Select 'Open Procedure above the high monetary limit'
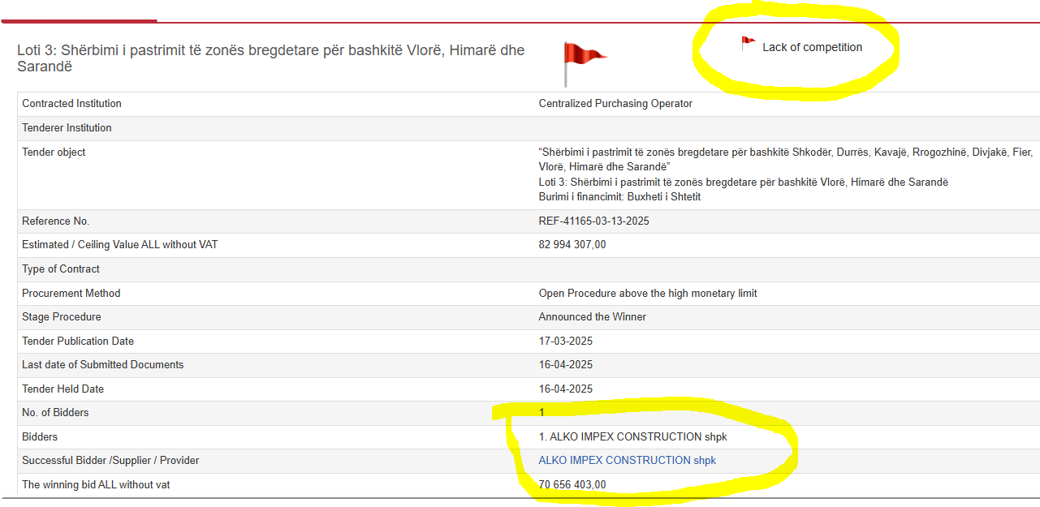 pos(647,293)
